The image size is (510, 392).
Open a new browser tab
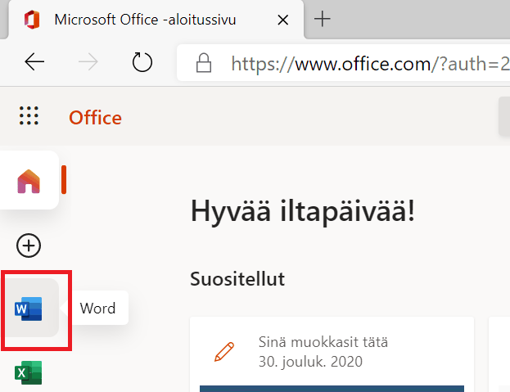323,19
